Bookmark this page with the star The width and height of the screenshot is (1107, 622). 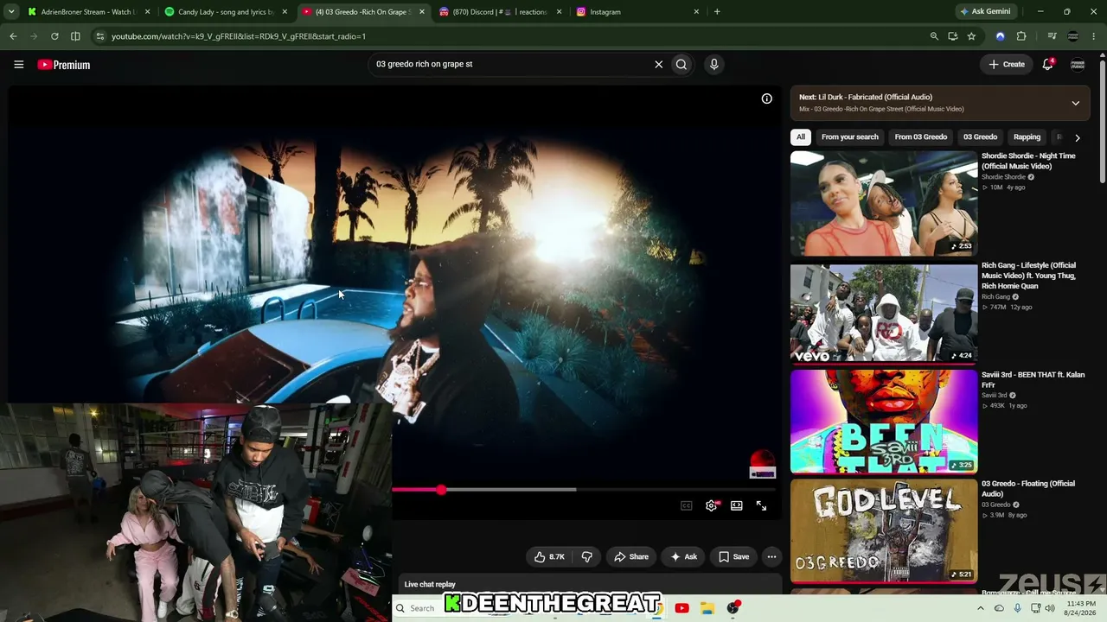971,36
